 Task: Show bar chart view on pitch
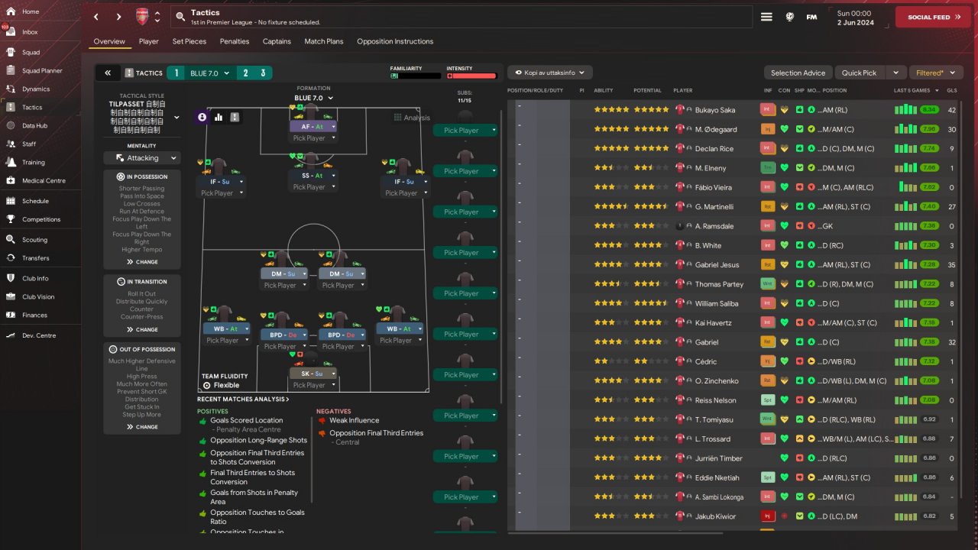pyautogui.click(x=219, y=118)
